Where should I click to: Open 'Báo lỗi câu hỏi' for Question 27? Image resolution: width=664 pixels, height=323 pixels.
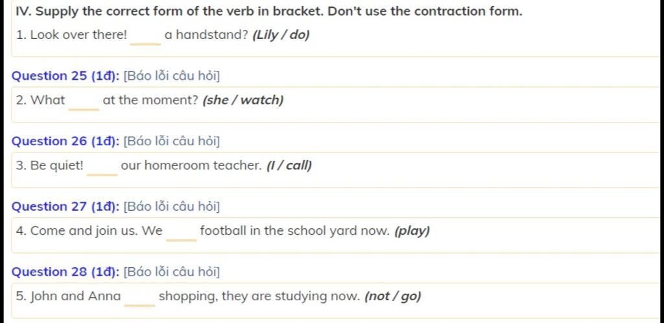click(172, 207)
